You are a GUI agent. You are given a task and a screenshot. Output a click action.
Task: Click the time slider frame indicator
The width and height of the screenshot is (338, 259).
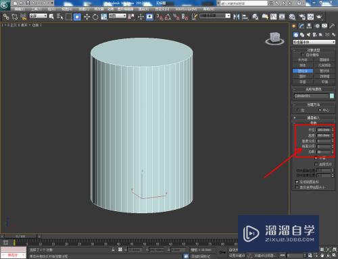coord(20,236)
